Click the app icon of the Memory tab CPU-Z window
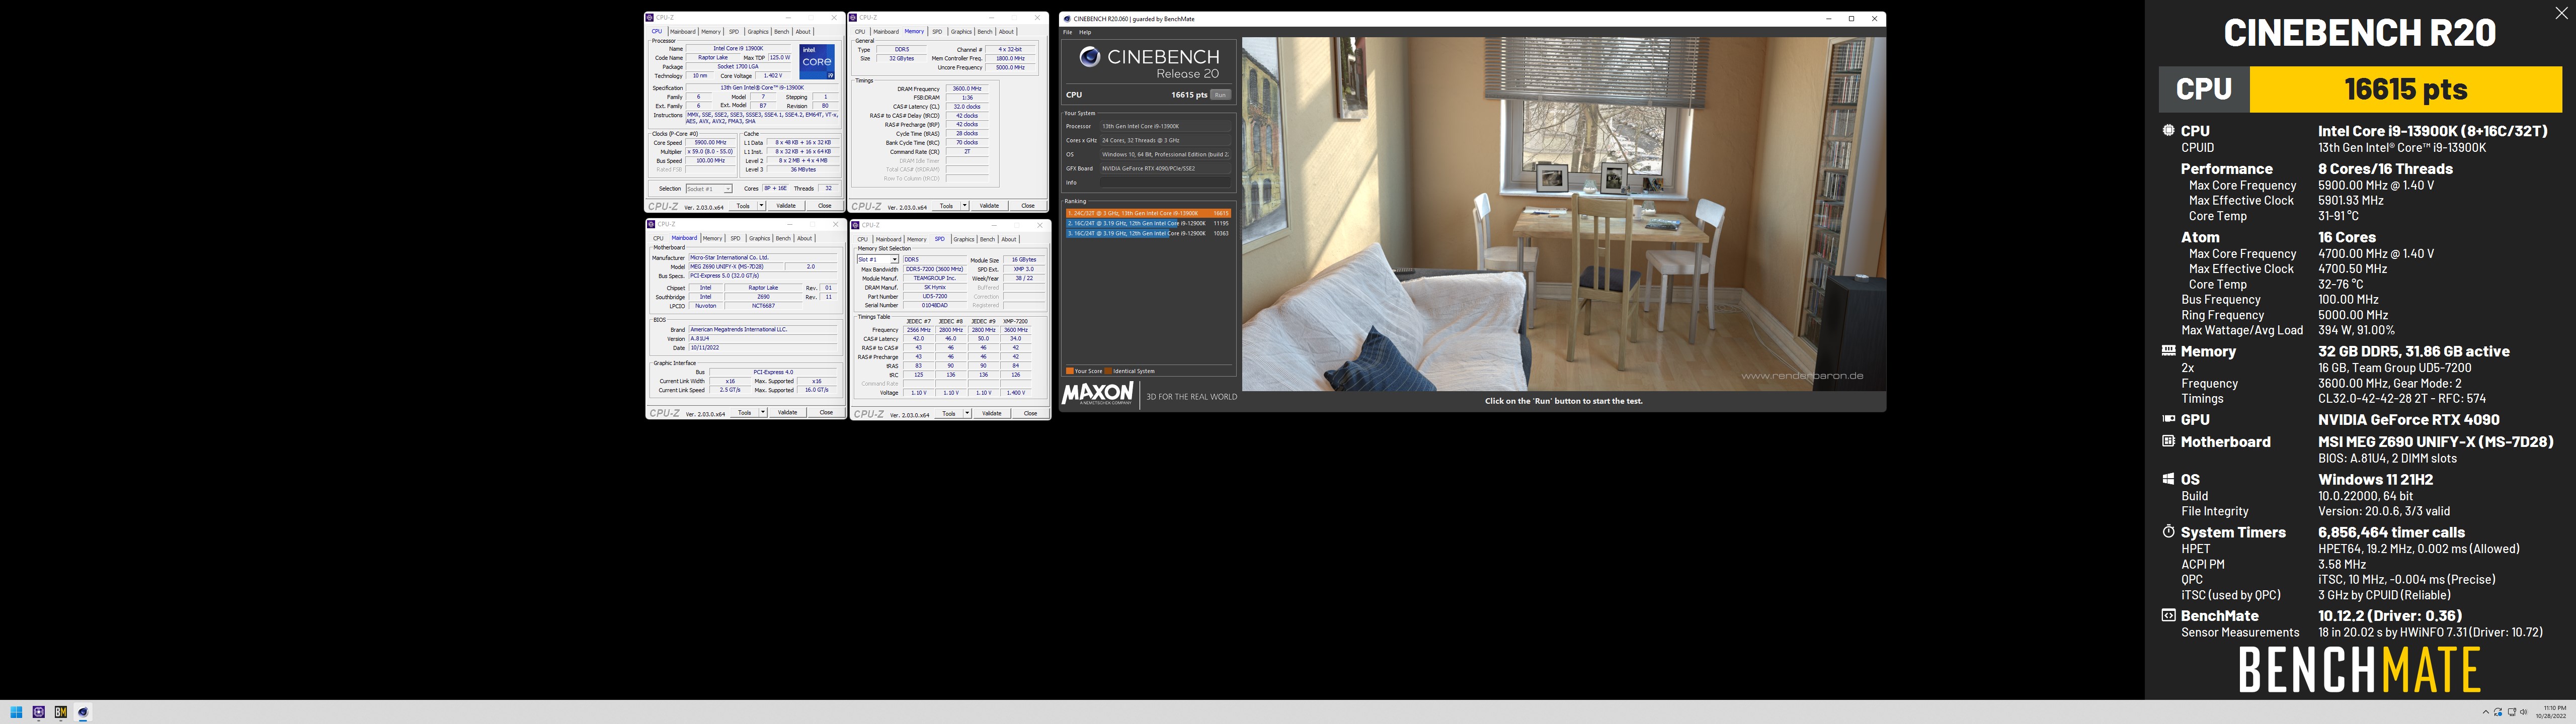The height and width of the screenshot is (724, 2576). 854,17
